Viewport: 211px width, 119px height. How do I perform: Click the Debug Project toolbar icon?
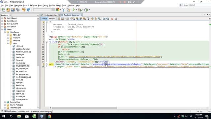(80, 10)
